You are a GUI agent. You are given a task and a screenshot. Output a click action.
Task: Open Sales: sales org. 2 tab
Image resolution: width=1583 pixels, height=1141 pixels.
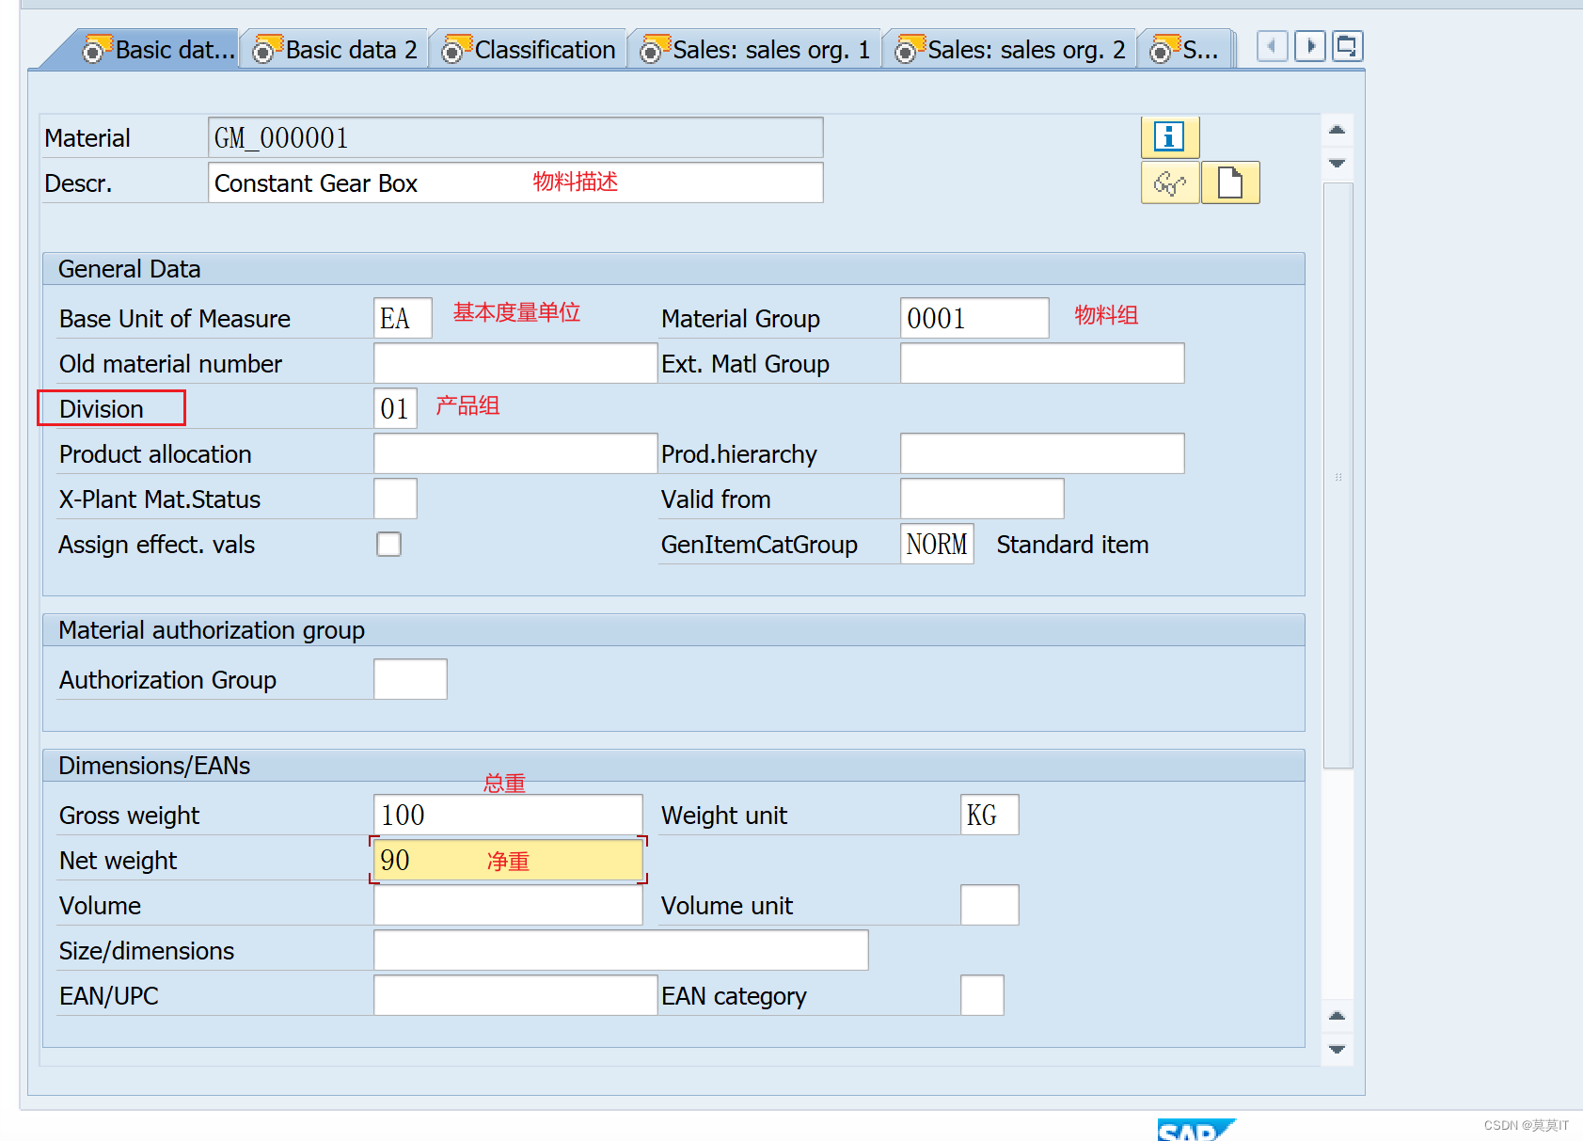tap(1010, 50)
